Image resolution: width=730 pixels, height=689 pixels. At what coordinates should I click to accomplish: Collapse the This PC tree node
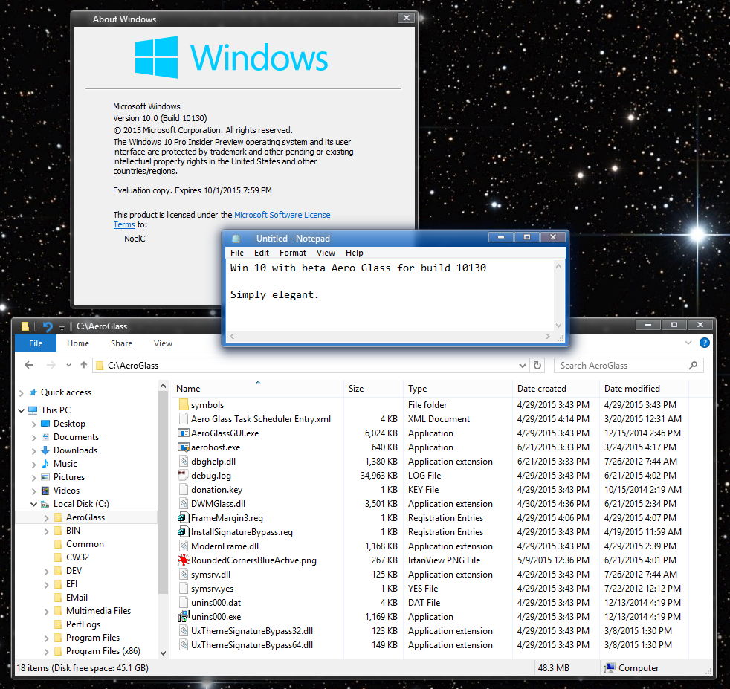pyautogui.click(x=21, y=410)
